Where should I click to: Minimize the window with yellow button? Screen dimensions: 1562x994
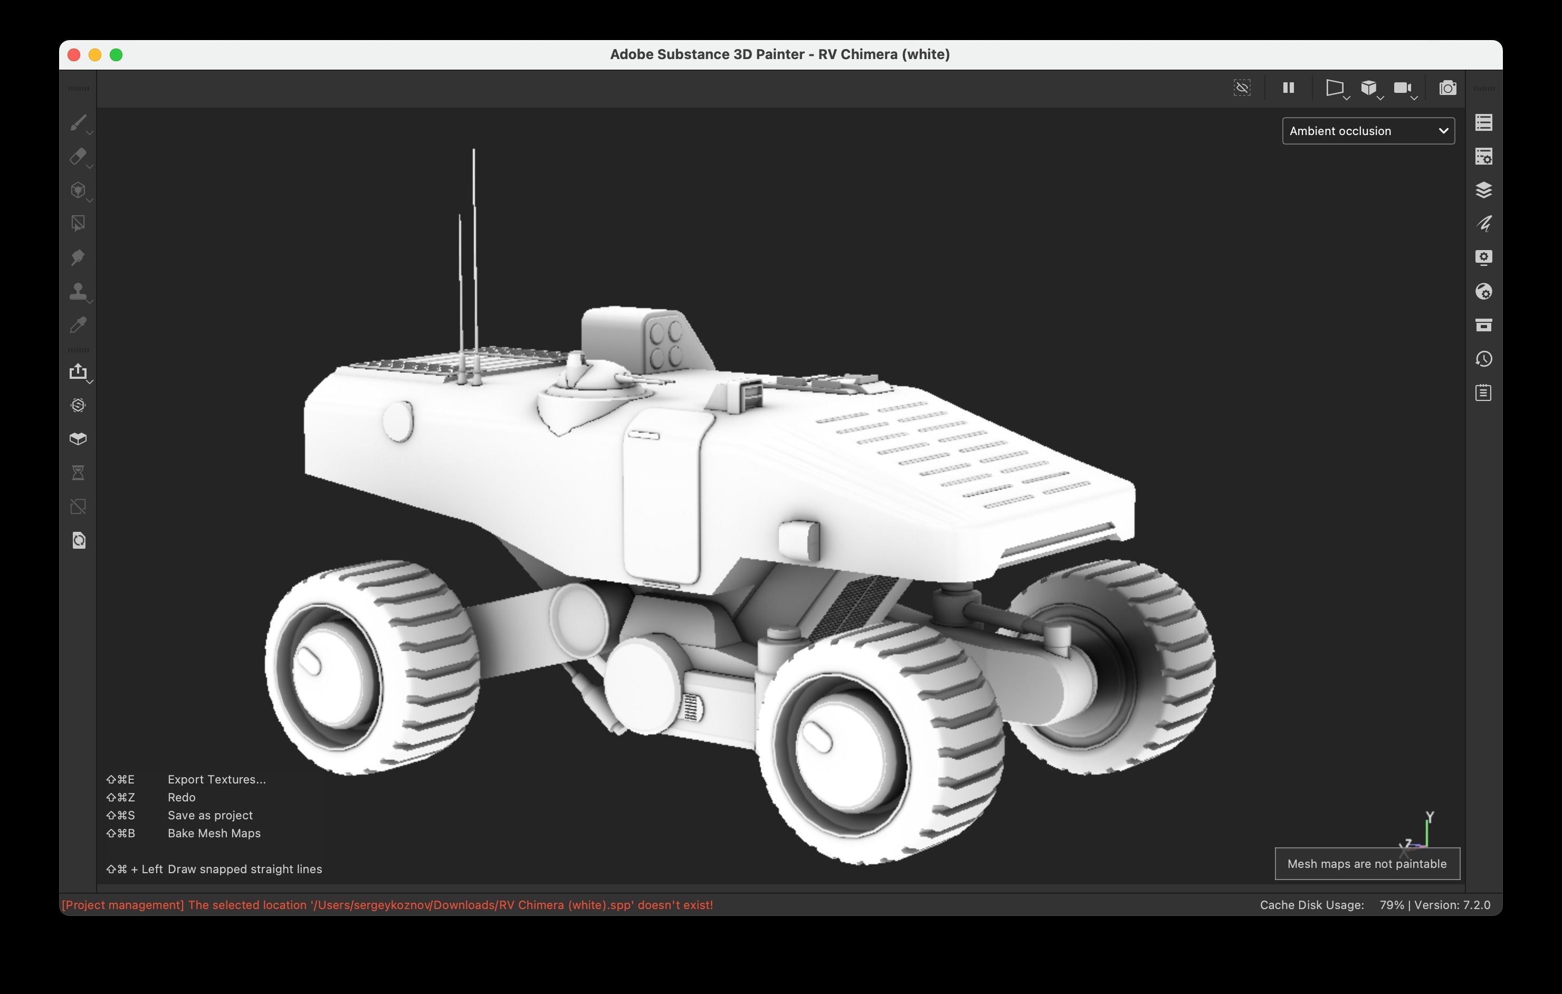[94, 55]
